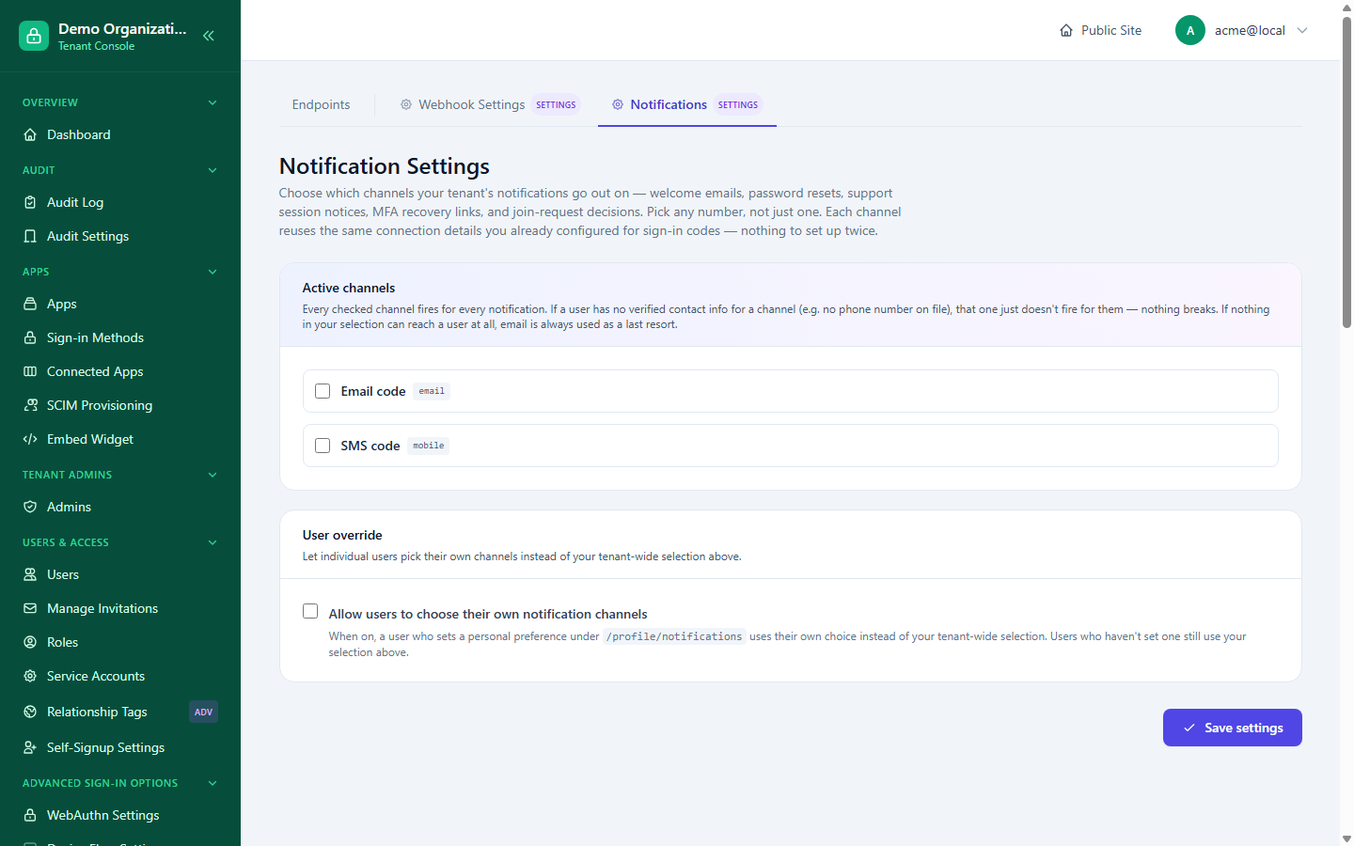1354x846 pixels.
Task: Click the ADV badge beside Relationship Tags
Action: pos(203,712)
